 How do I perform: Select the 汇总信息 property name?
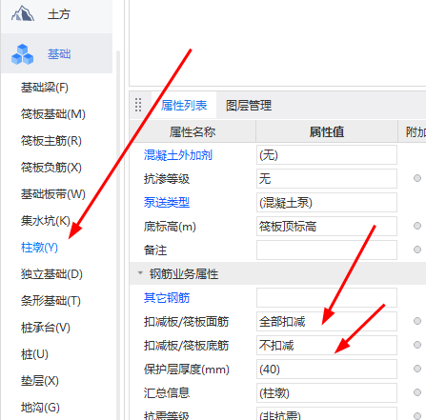(167, 393)
